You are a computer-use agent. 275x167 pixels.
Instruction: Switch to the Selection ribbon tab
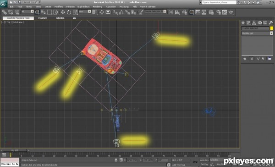tap(60, 18)
